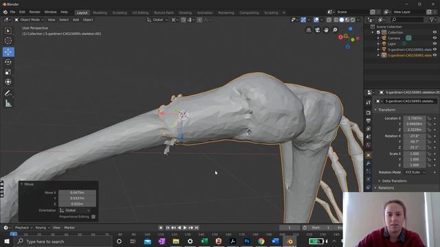Hide the first S-gardineri skeleton object
The image size is (440, 247).
coord(434,49)
